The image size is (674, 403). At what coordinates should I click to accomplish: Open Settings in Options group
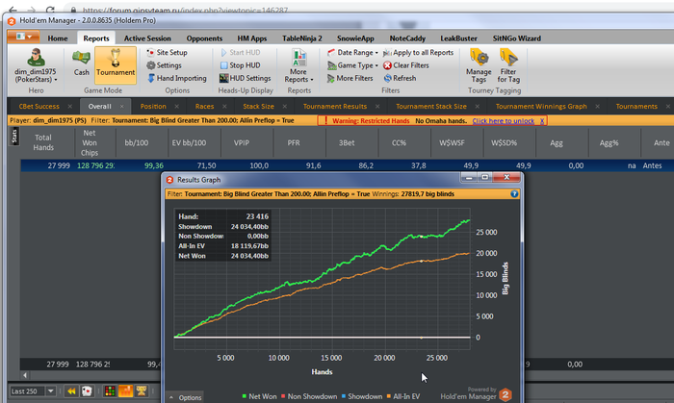[x=164, y=65]
